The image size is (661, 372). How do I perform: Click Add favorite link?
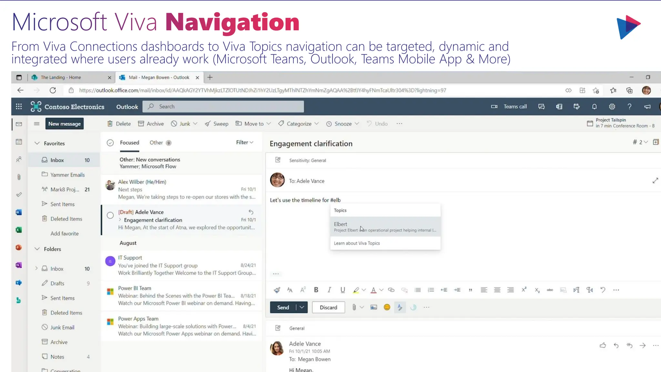[65, 233]
